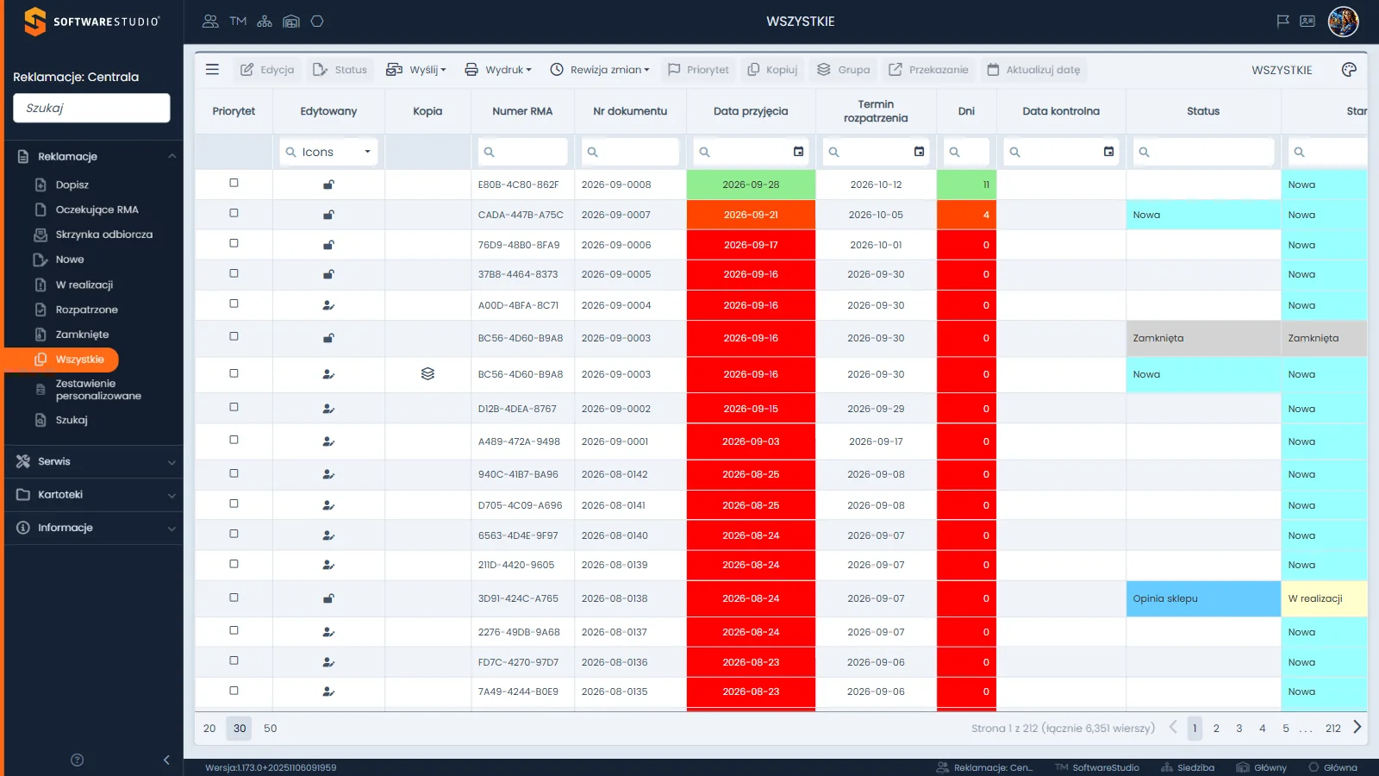Select checkbox for row D12B-4DEA-8767
1379x776 pixels.
point(234,408)
